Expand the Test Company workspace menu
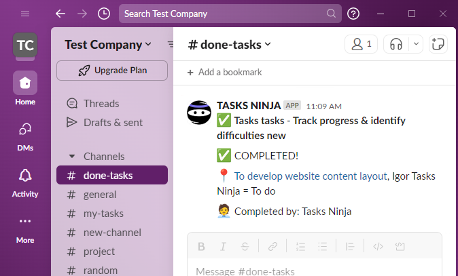Viewport: 458px width, 276px height. [x=108, y=45]
